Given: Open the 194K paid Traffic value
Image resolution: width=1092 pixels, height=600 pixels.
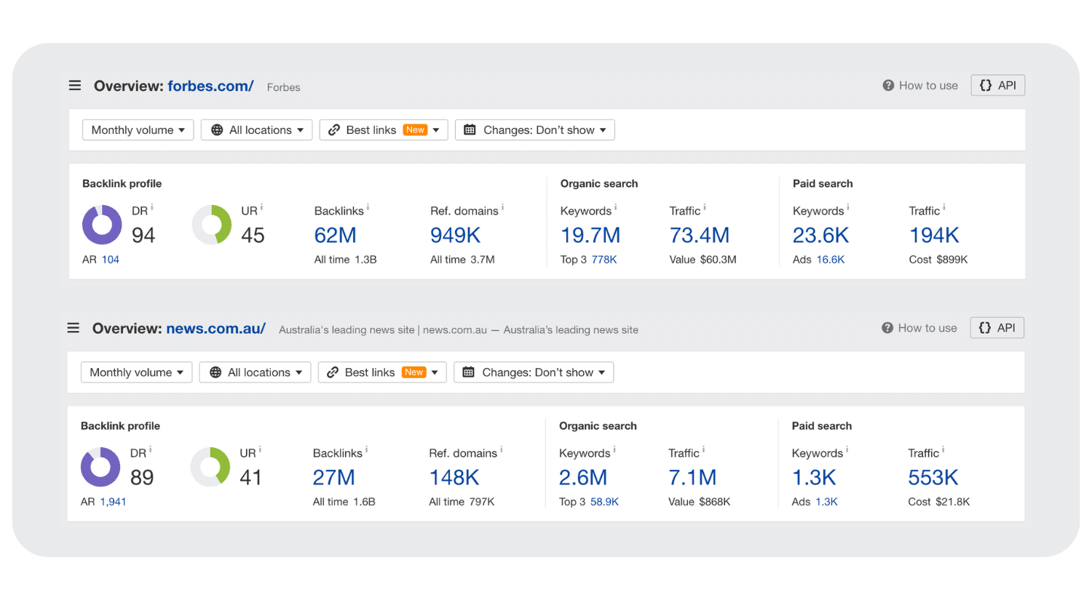Looking at the screenshot, I should tap(935, 236).
